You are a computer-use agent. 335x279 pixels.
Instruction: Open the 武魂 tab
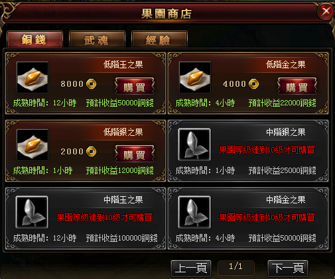point(97,39)
